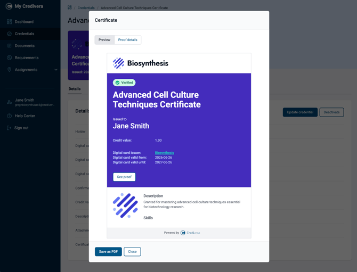
Task: Click the certificate title heading text
Action: [x=157, y=100]
